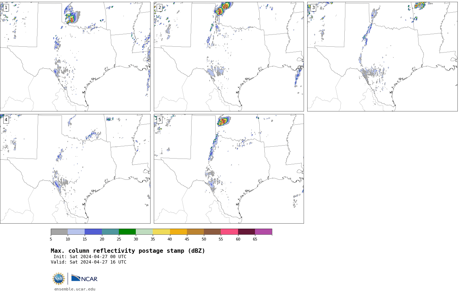The width and height of the screenshot is (461, 293).
Task: Open ensemble member 4 postage stamp map
Action: 75,169
